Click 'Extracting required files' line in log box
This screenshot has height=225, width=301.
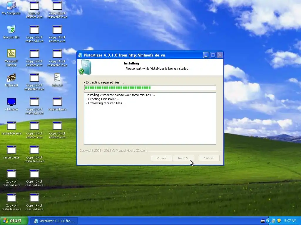click(x=106, y=103)
